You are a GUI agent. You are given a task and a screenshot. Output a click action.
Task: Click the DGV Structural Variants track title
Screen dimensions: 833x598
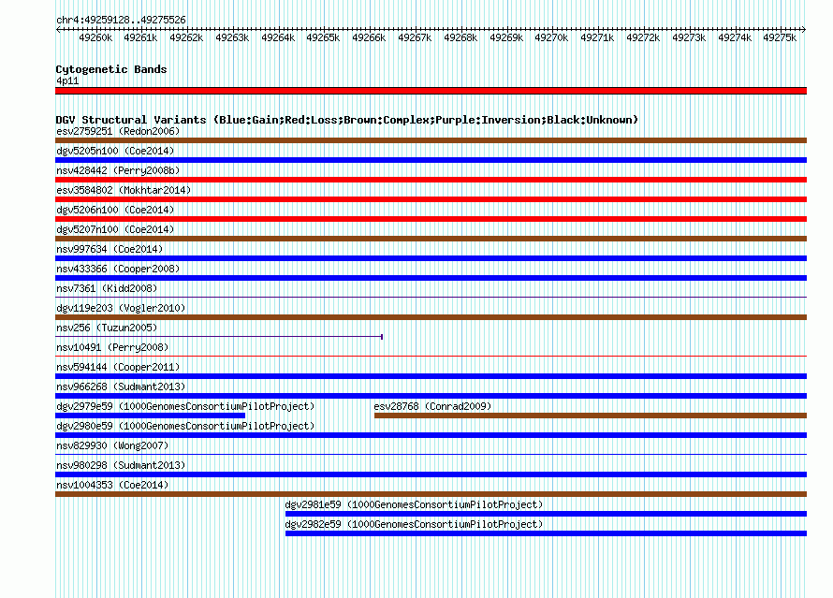pos(347,120)
